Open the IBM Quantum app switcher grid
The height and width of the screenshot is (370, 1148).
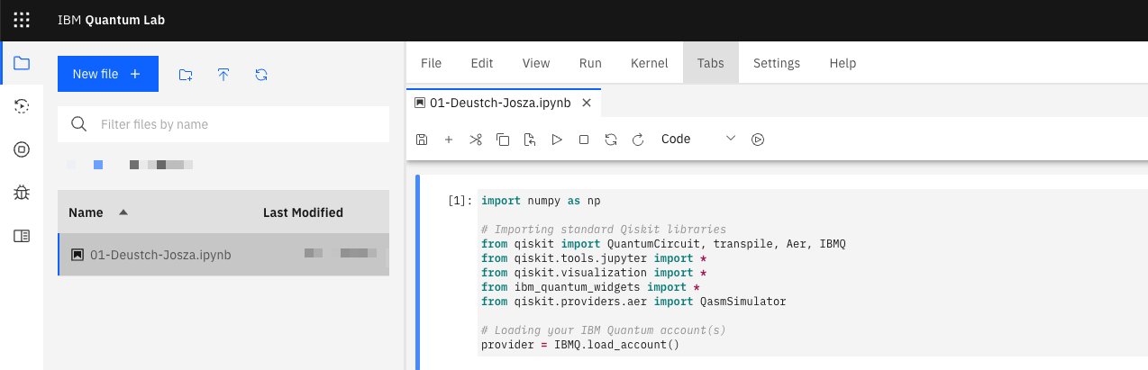click(x=22, y=20)
